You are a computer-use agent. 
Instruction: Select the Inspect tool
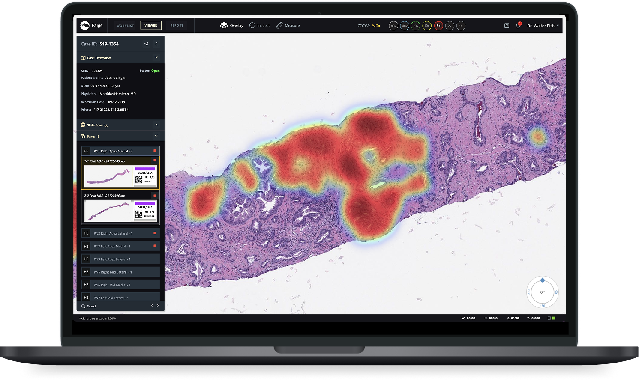(x=259, y=26)
